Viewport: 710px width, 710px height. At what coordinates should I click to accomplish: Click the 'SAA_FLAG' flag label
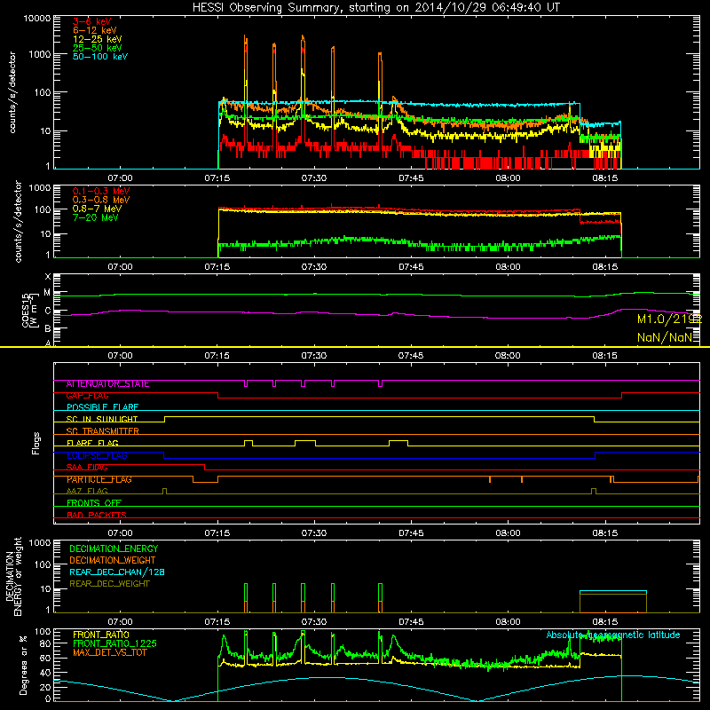click(87, 468)
